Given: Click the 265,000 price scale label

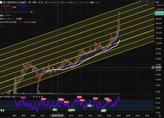Looking at the screenshot, I should tap(159, 33).
